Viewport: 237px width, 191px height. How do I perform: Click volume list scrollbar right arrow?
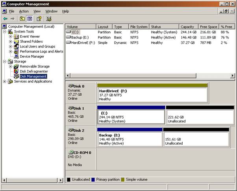tap(232, 75)
